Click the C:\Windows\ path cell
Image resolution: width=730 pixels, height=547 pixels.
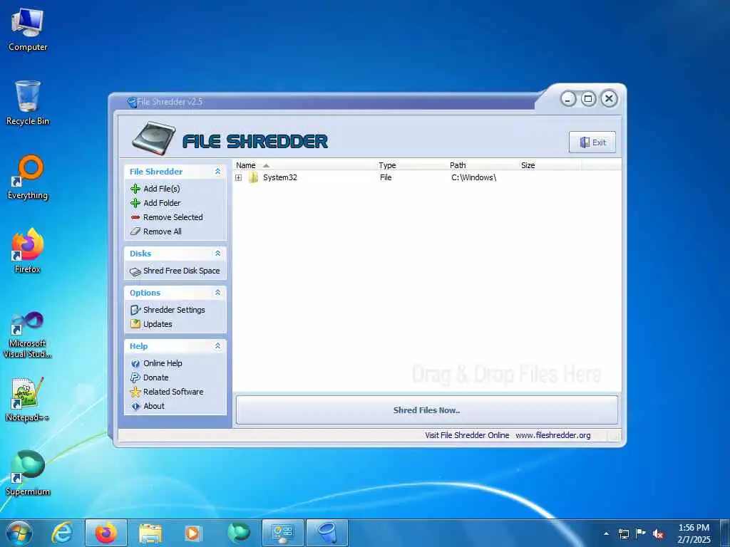[473, 177]
